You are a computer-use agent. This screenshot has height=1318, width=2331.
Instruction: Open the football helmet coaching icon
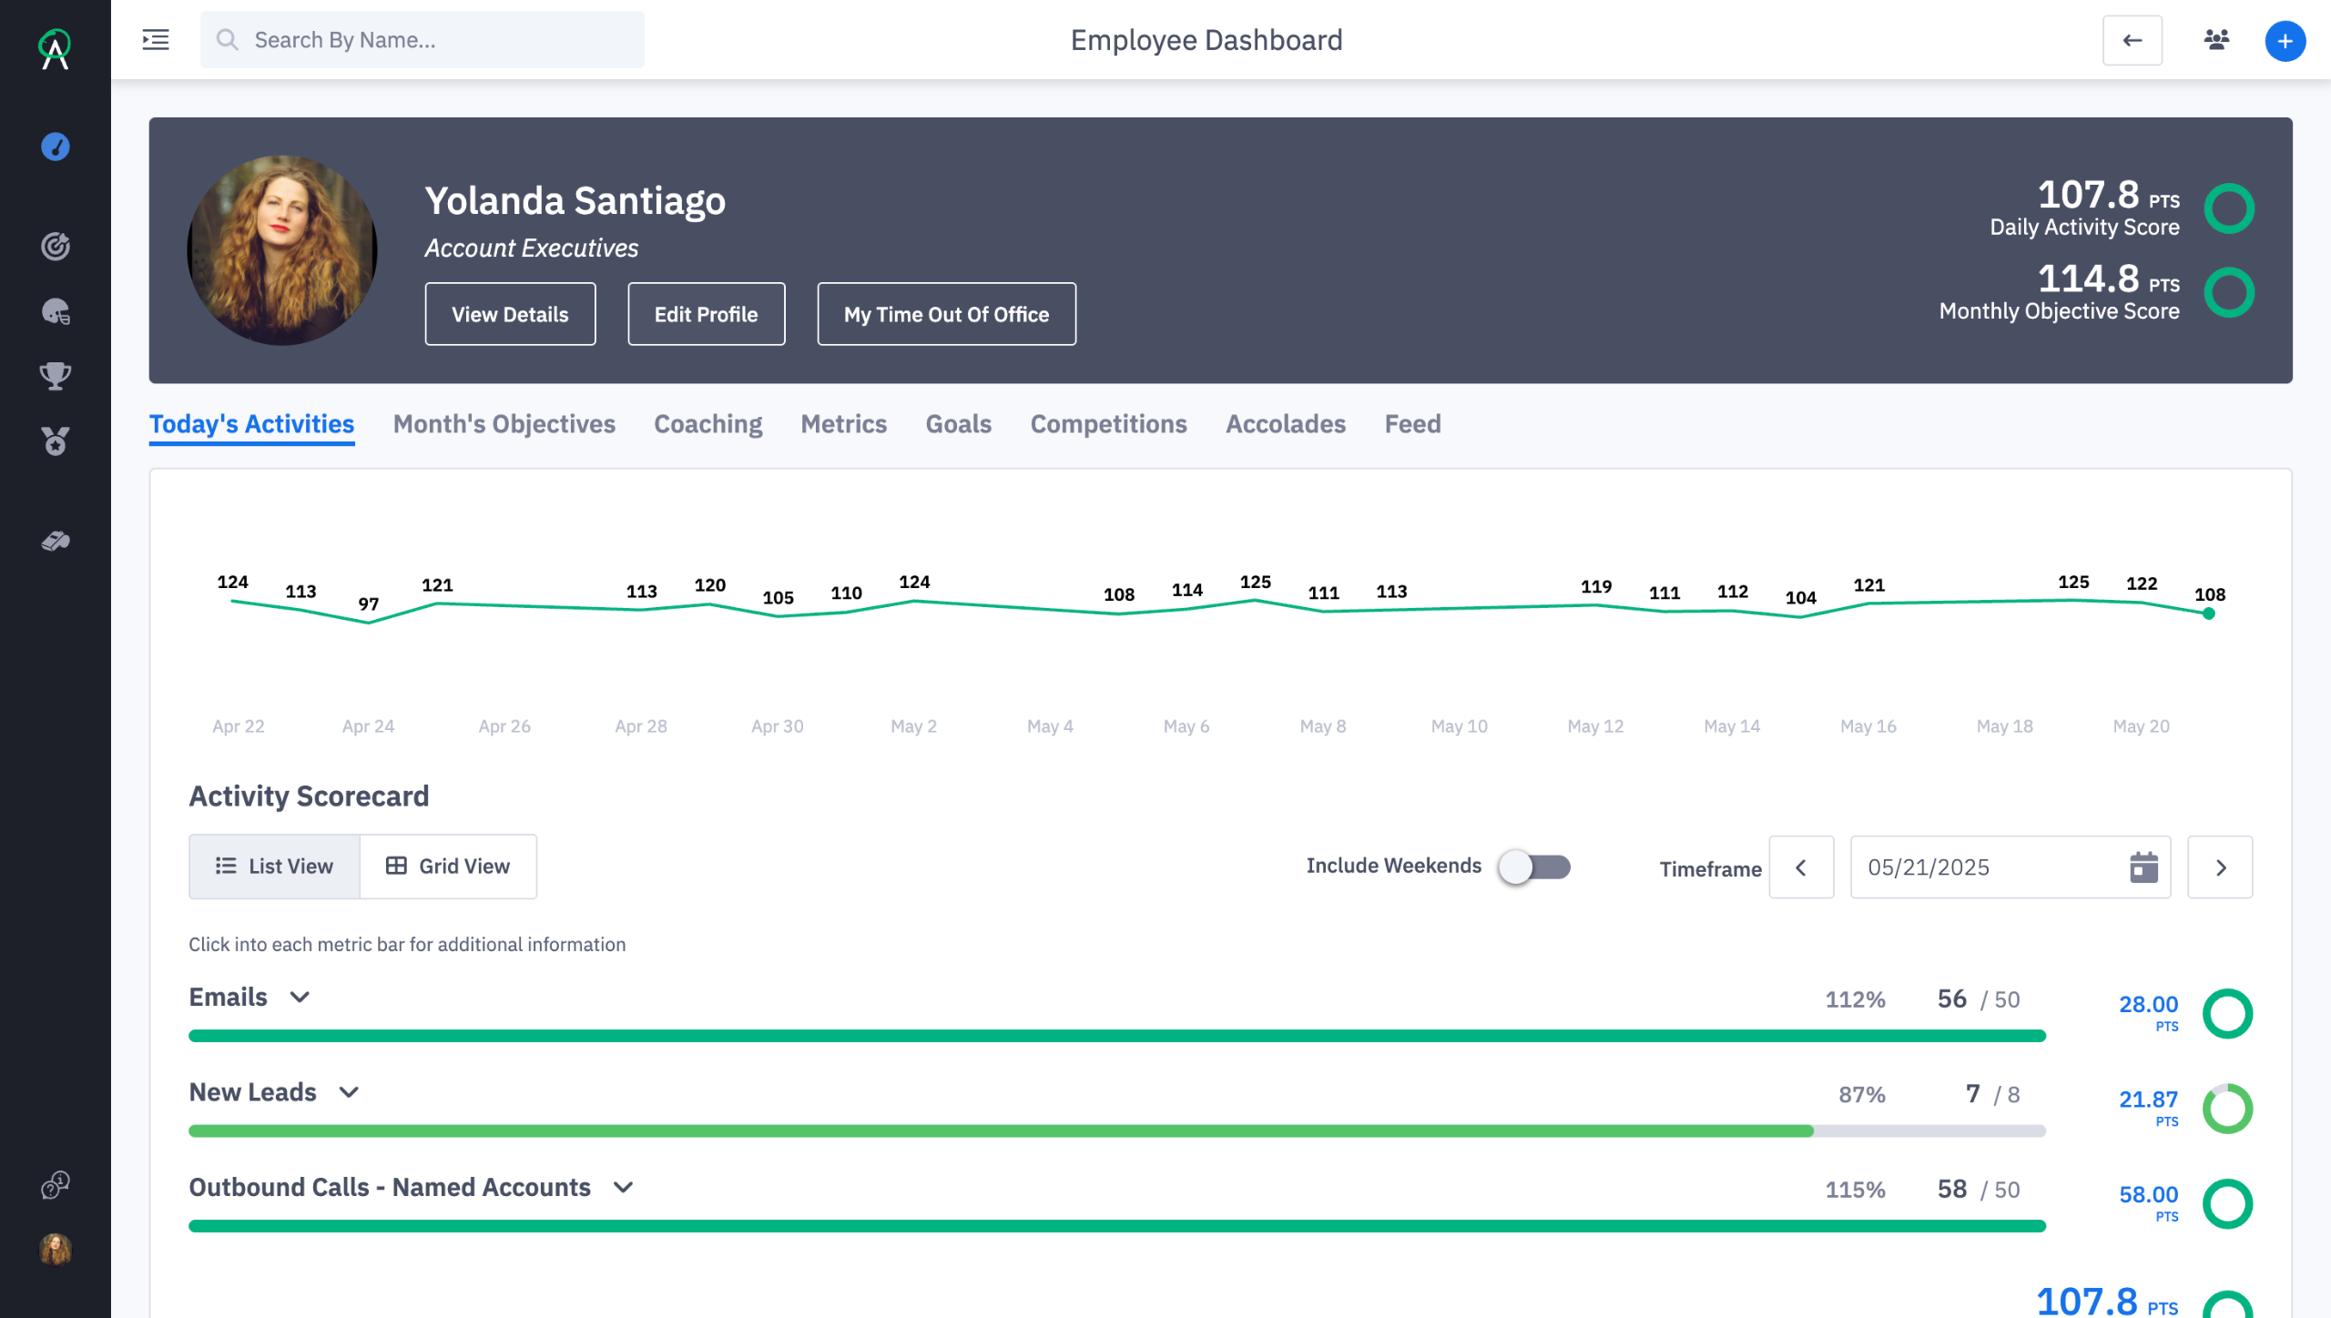click(56, 312)
